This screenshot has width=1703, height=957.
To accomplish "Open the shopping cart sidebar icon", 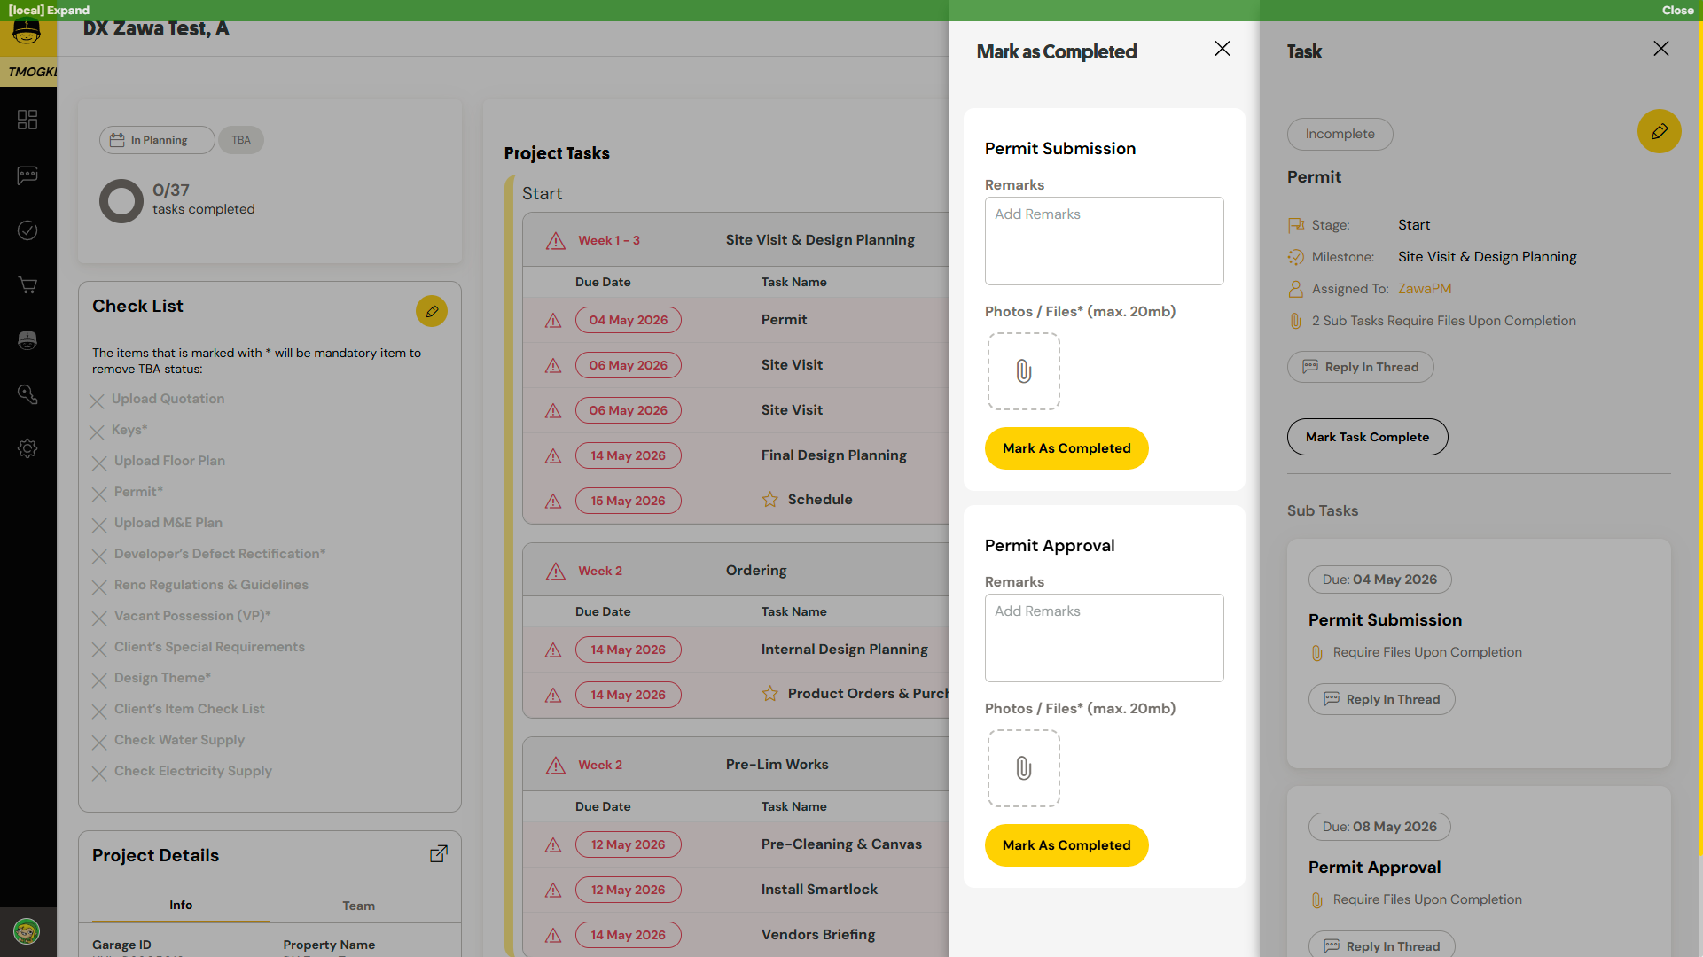I will 27,285.
